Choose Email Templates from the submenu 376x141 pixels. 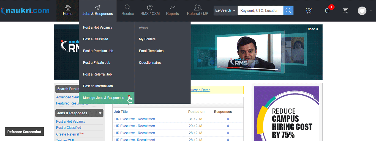(x=151, y=51)
